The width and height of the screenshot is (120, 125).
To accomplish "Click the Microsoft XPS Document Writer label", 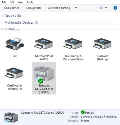I will [x=73, y=58].
